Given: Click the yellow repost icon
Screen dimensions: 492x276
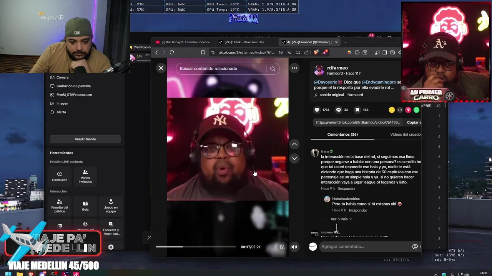Looking at the screenshot, I should [392, 110].
